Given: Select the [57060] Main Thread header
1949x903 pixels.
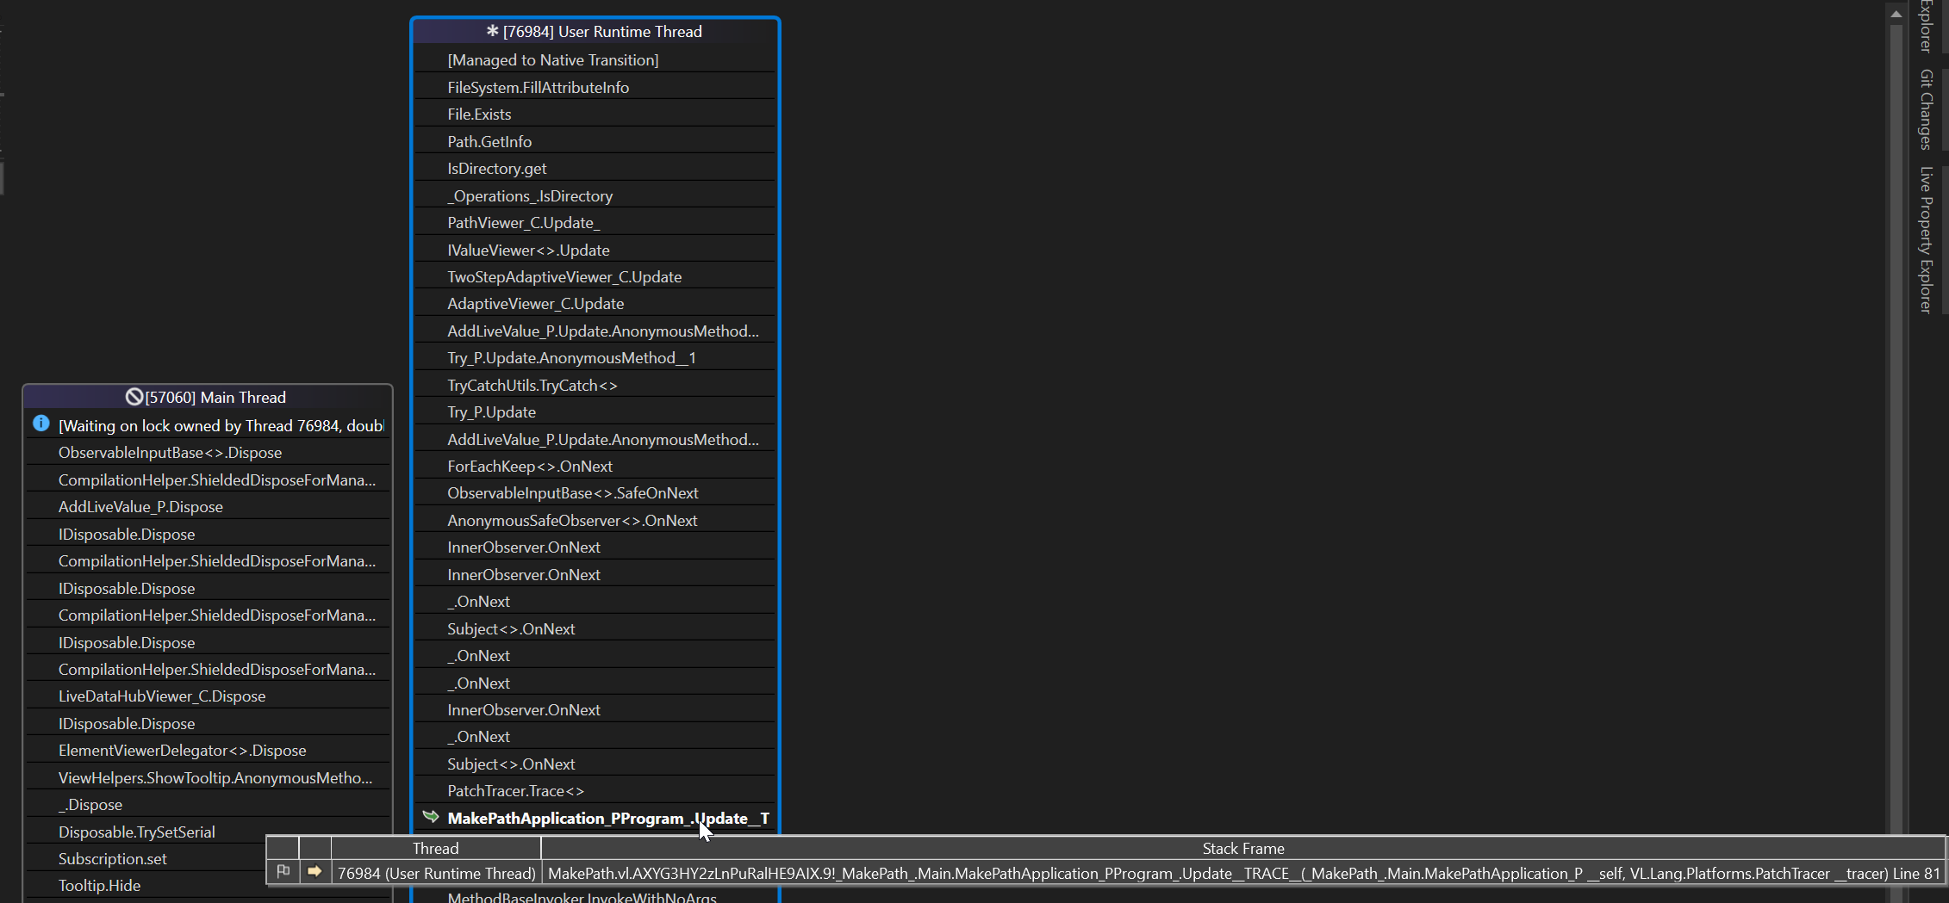Looking at the screenshot, I should 215,398.
